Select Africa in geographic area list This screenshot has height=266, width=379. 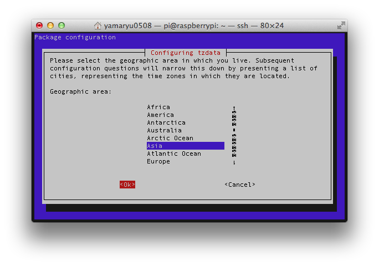click(158, 107)
